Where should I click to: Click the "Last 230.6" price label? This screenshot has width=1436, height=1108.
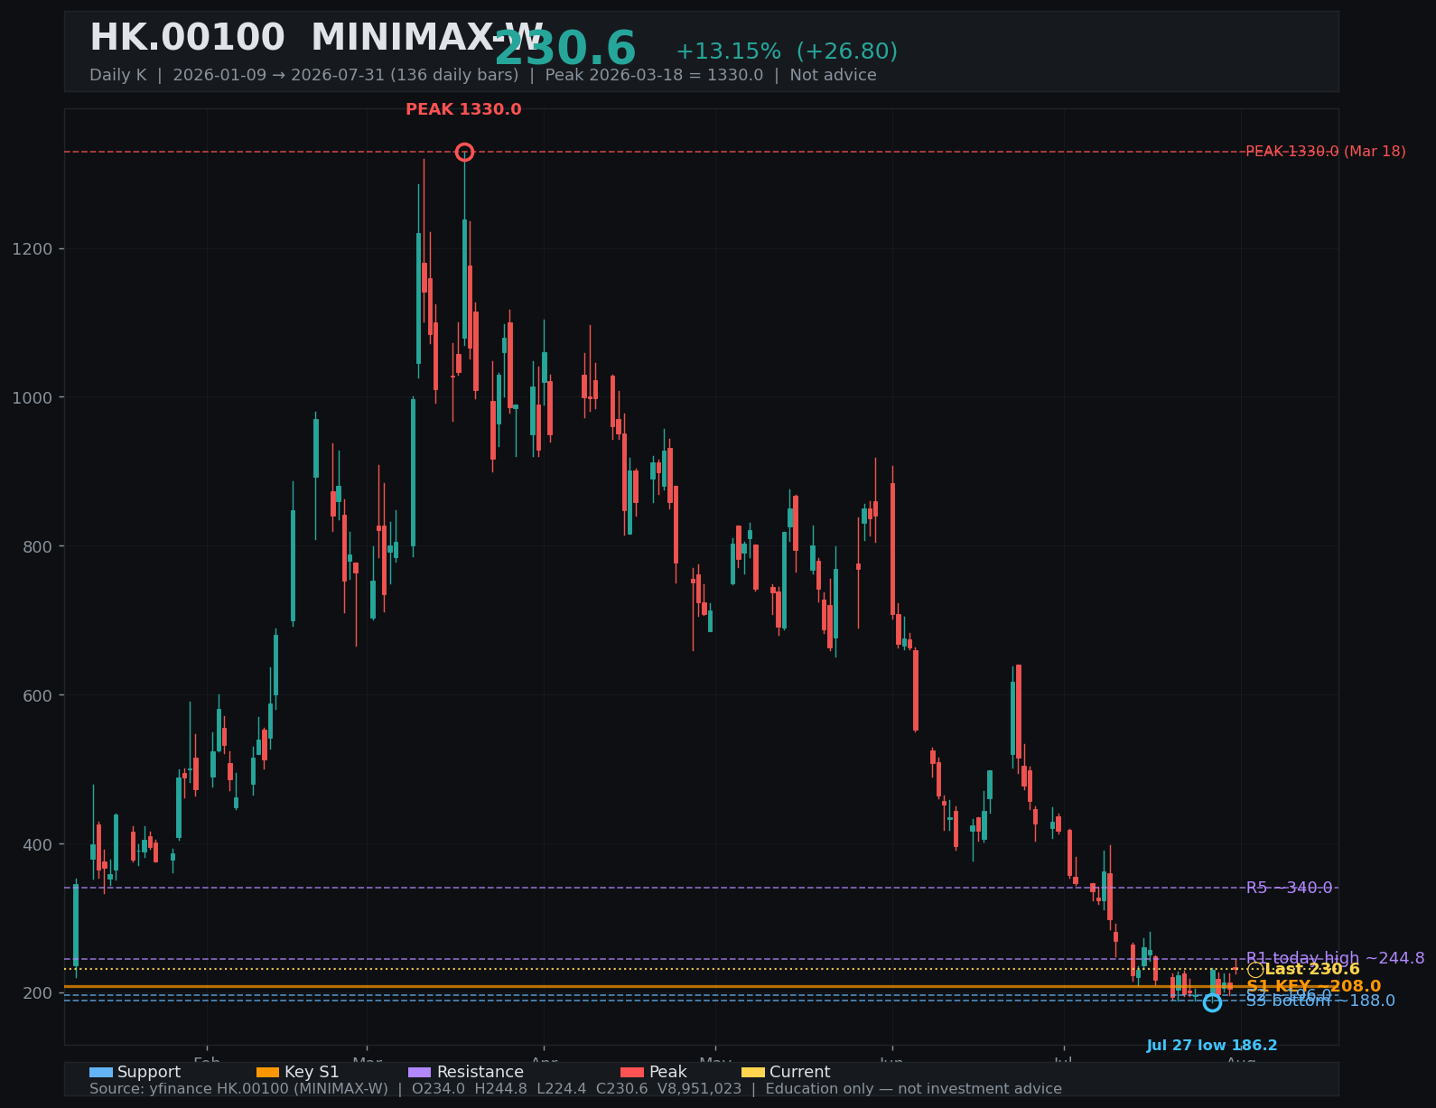1312,969
